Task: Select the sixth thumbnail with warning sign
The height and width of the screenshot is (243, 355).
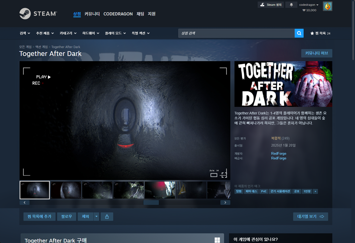Action: [x=191, y=190]
